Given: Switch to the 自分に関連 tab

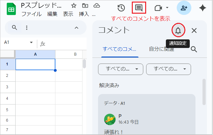Looking at the screenshot, I should tap(161, 49).
